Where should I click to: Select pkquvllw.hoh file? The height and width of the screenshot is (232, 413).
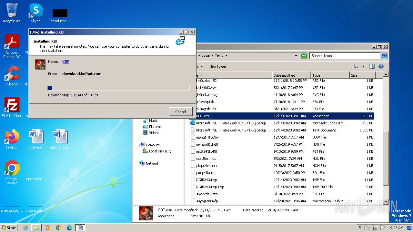[x=282, y=166]
